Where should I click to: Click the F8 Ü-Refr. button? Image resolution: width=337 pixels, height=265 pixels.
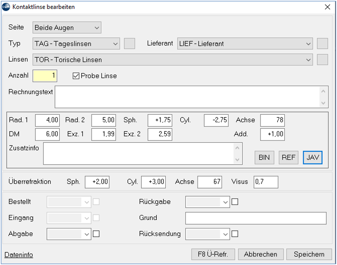pos(213,255)
